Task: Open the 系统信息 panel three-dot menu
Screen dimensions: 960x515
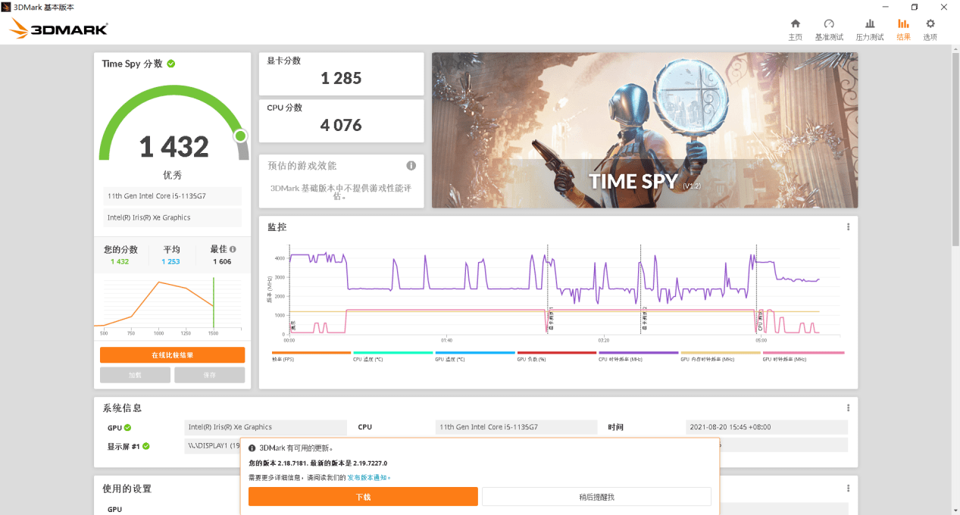Action: tap(848, 407)
